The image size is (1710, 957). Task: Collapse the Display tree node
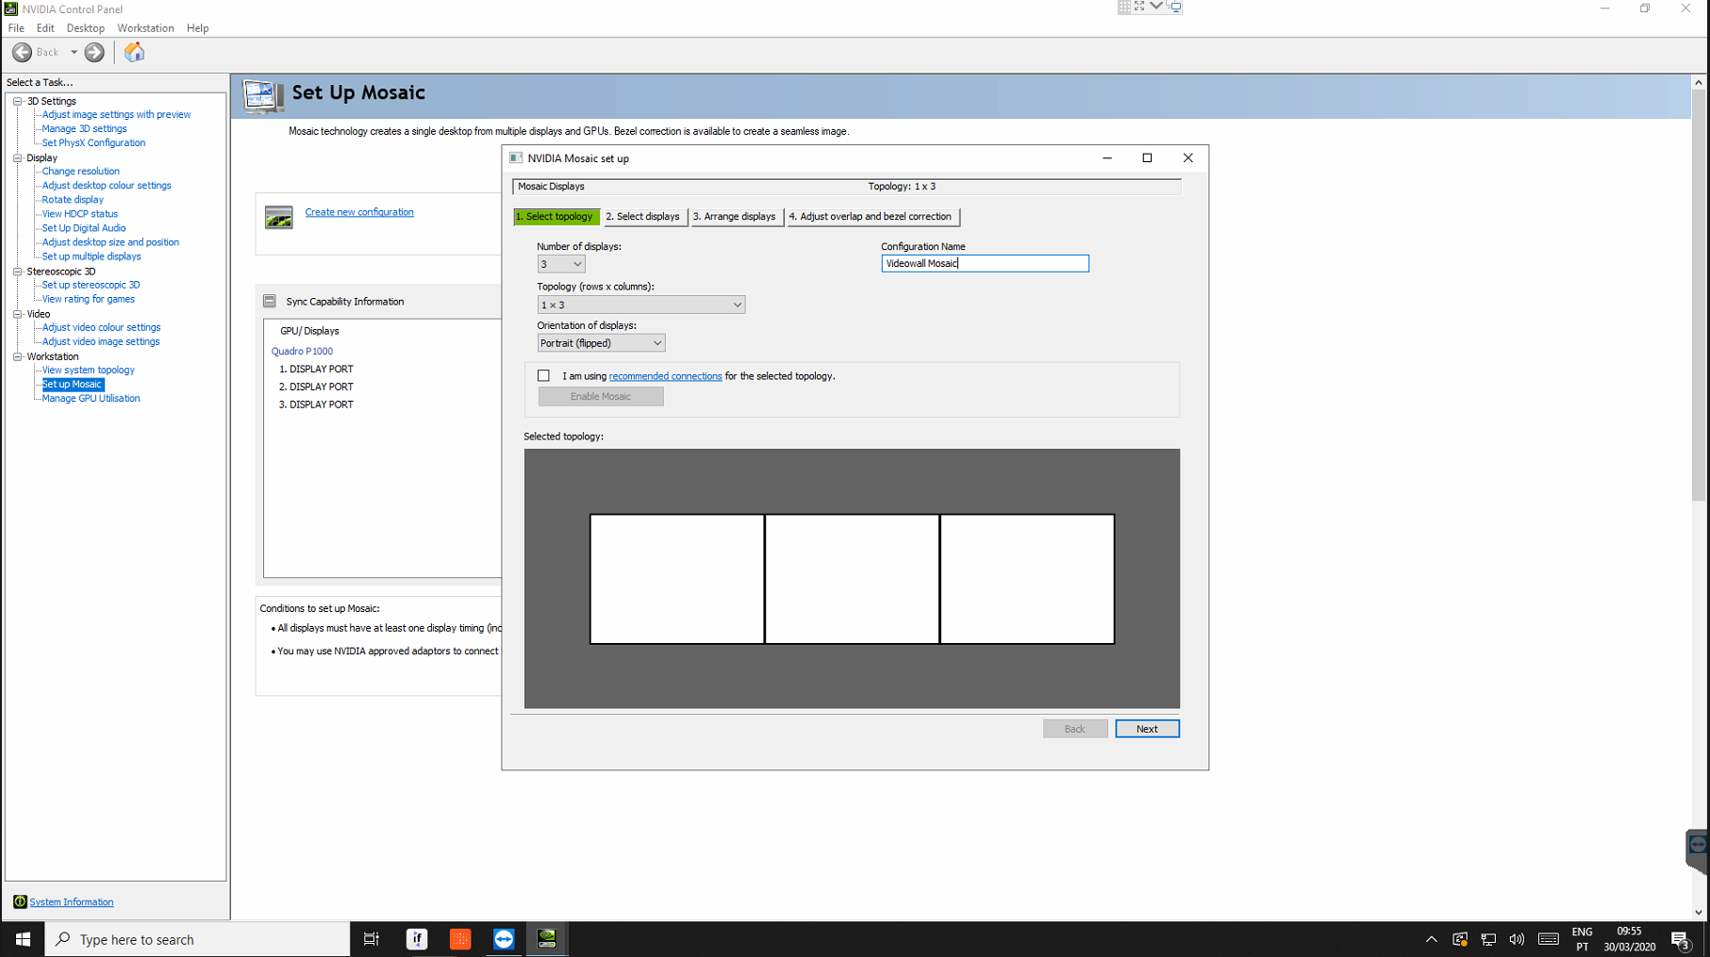point(17,157)
